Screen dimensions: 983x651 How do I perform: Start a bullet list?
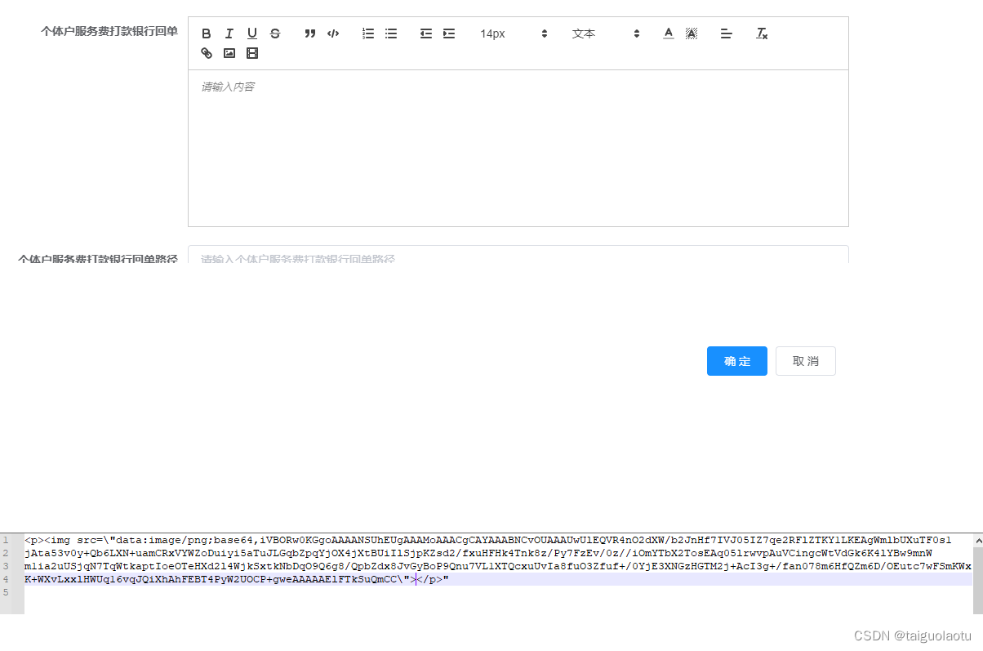(391, 33)
